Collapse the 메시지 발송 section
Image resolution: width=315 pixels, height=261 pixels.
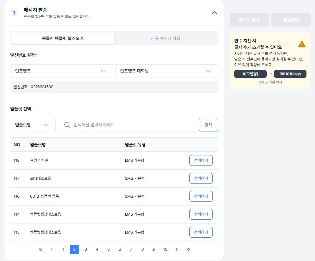tap(214, 13)
